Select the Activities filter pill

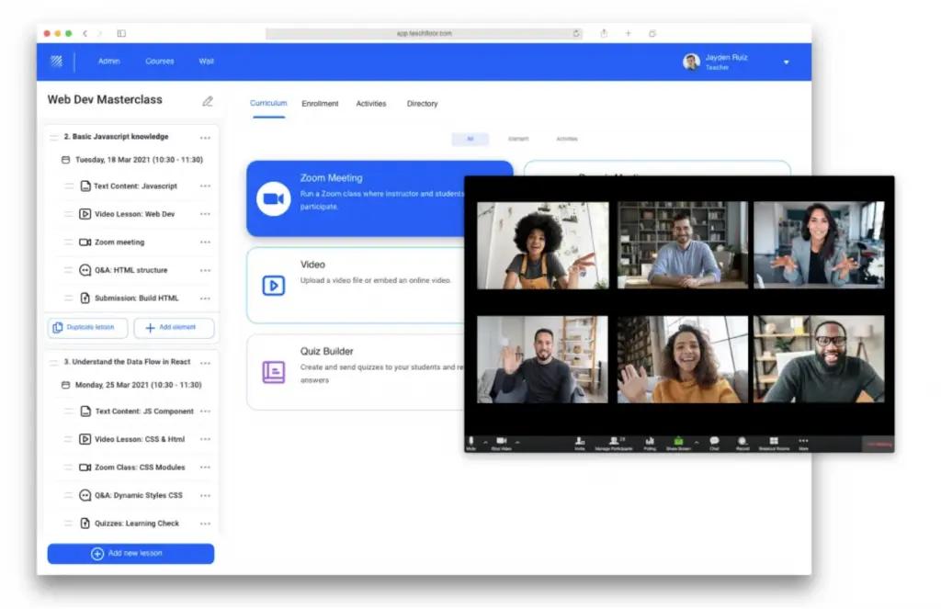tap(566, 140)
